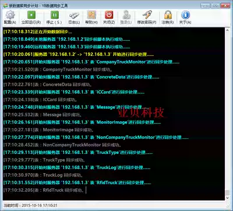Screen dimensions: 233x211
Task: Click the 修改密码(P) change password keys icon
Action: pyautogui.click(x=147, y=15)
